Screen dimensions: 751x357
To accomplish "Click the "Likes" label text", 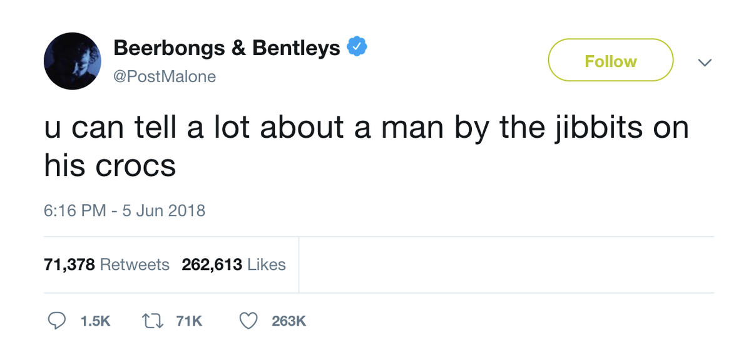I will pos(267,265).
